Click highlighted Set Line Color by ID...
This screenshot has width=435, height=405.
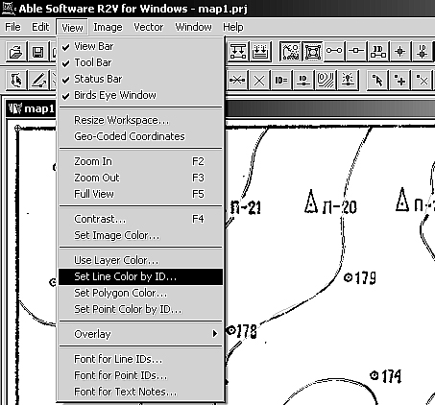click(x=141, y=276)
